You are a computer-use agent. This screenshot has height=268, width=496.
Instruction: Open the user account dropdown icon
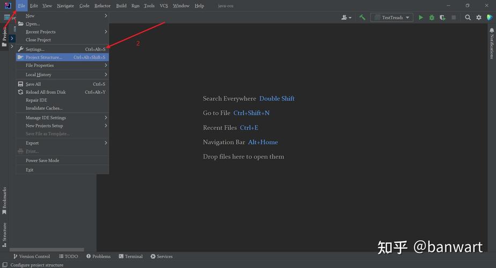click(x=346, y=17)
